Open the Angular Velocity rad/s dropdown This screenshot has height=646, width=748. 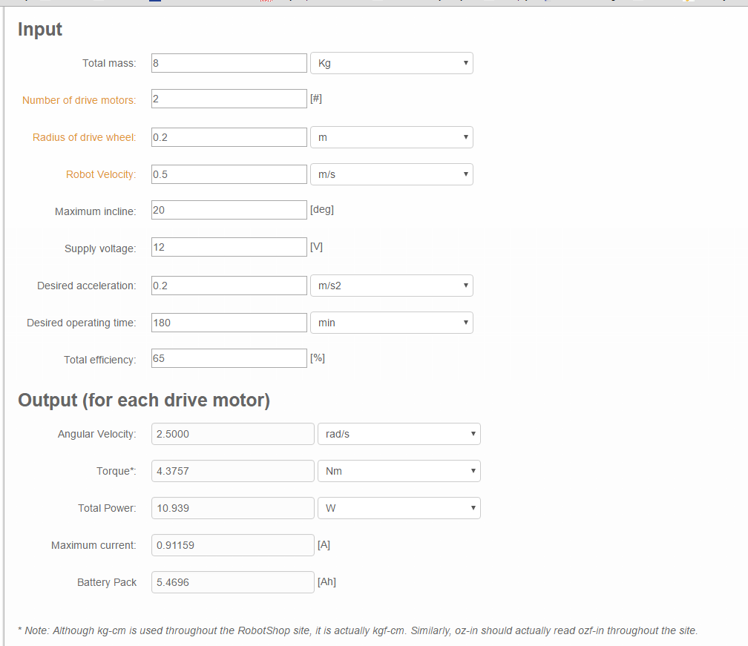point(398,434)
